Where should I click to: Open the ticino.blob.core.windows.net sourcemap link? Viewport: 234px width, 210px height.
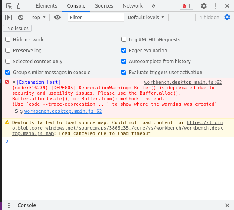[x=118, y=128]
